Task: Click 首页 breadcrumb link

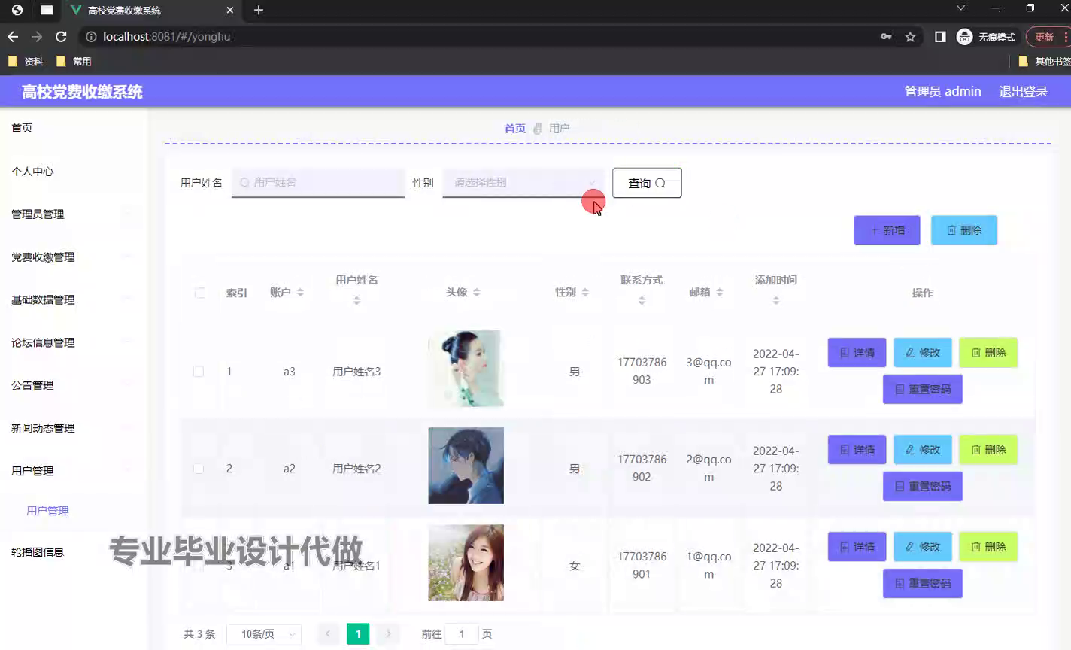Action: click(x=515, y=129)
